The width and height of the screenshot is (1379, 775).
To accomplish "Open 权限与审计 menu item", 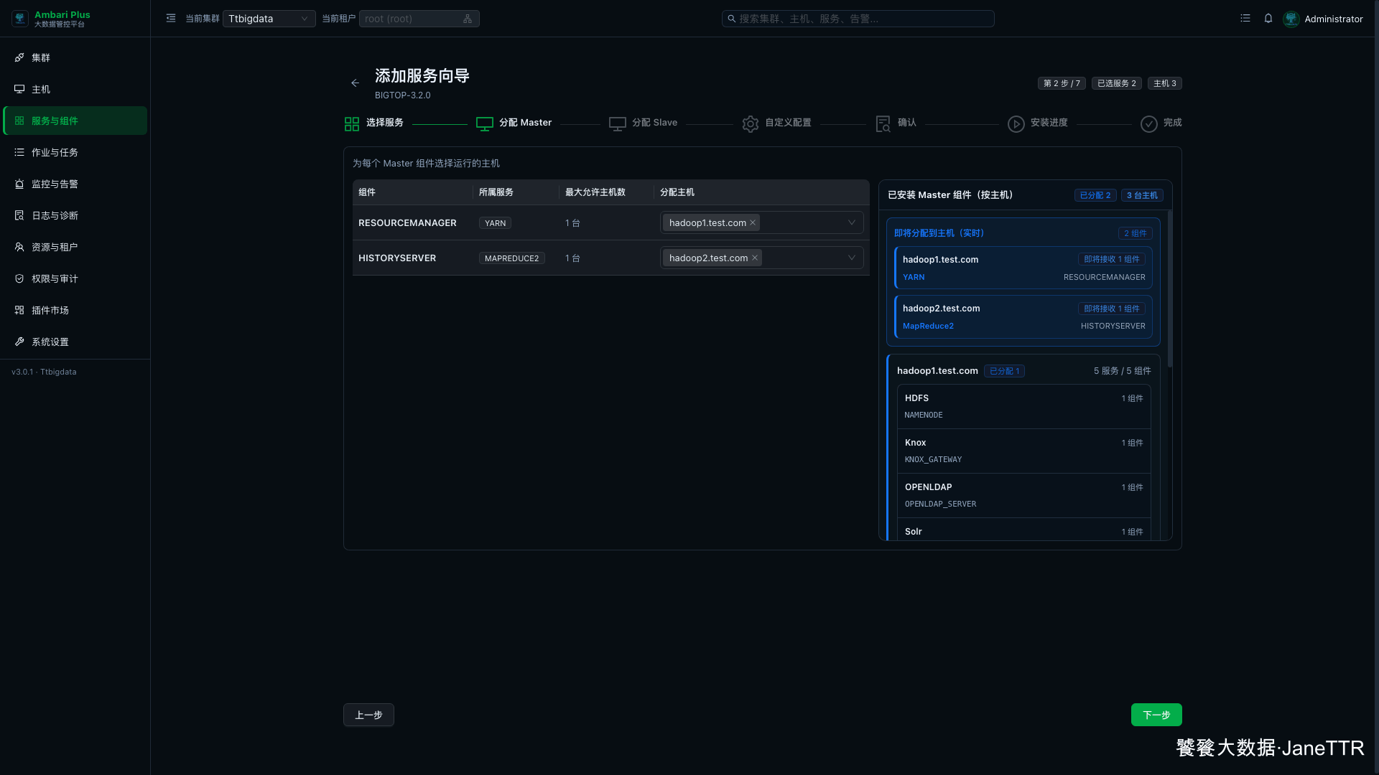I will 75,278.
